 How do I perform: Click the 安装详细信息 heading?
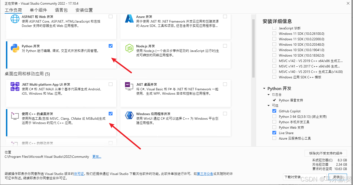(x=277, y=21)
